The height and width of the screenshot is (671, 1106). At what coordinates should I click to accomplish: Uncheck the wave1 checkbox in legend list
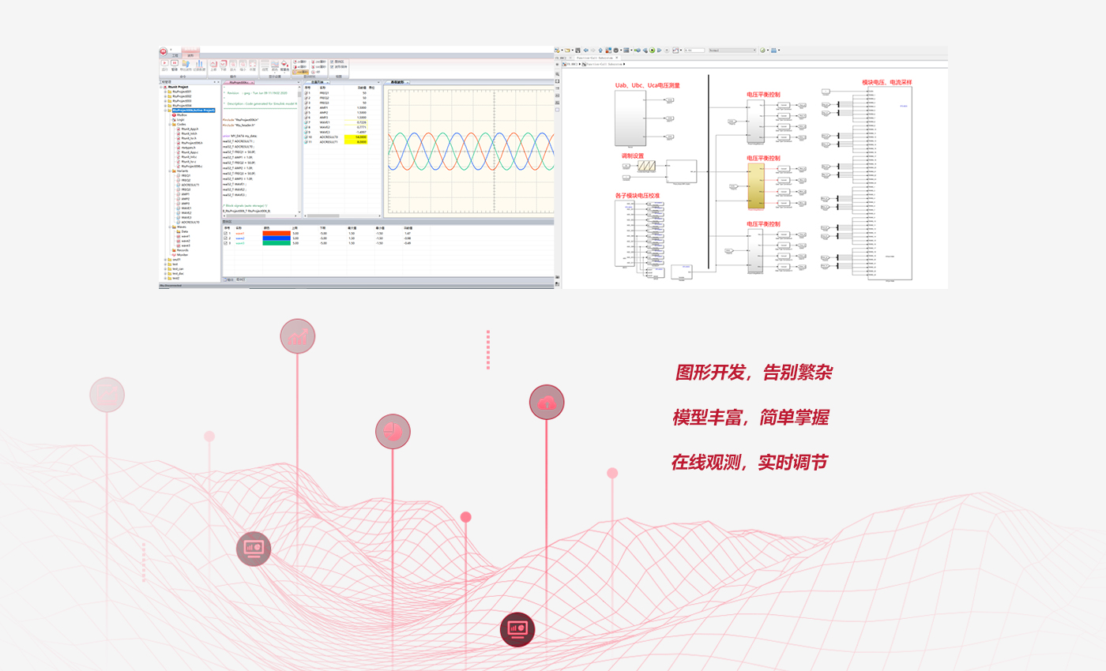[x=226, y=234]
